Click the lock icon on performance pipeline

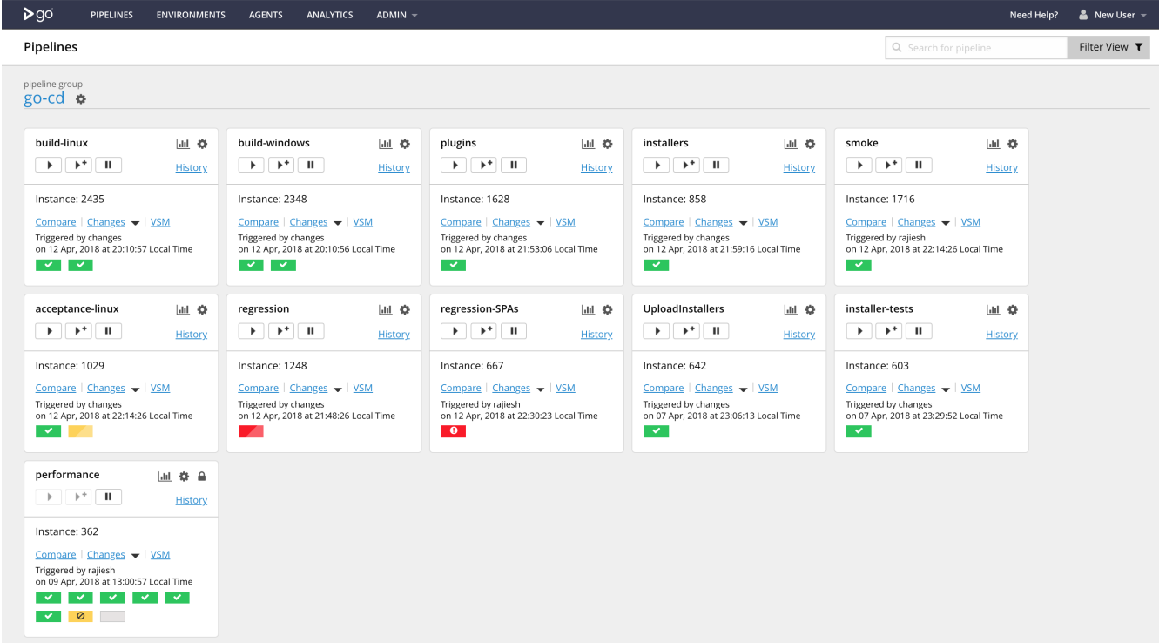(202, 476)
